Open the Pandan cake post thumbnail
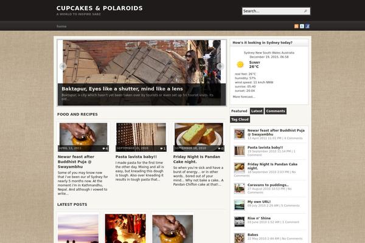 [199, 137]
